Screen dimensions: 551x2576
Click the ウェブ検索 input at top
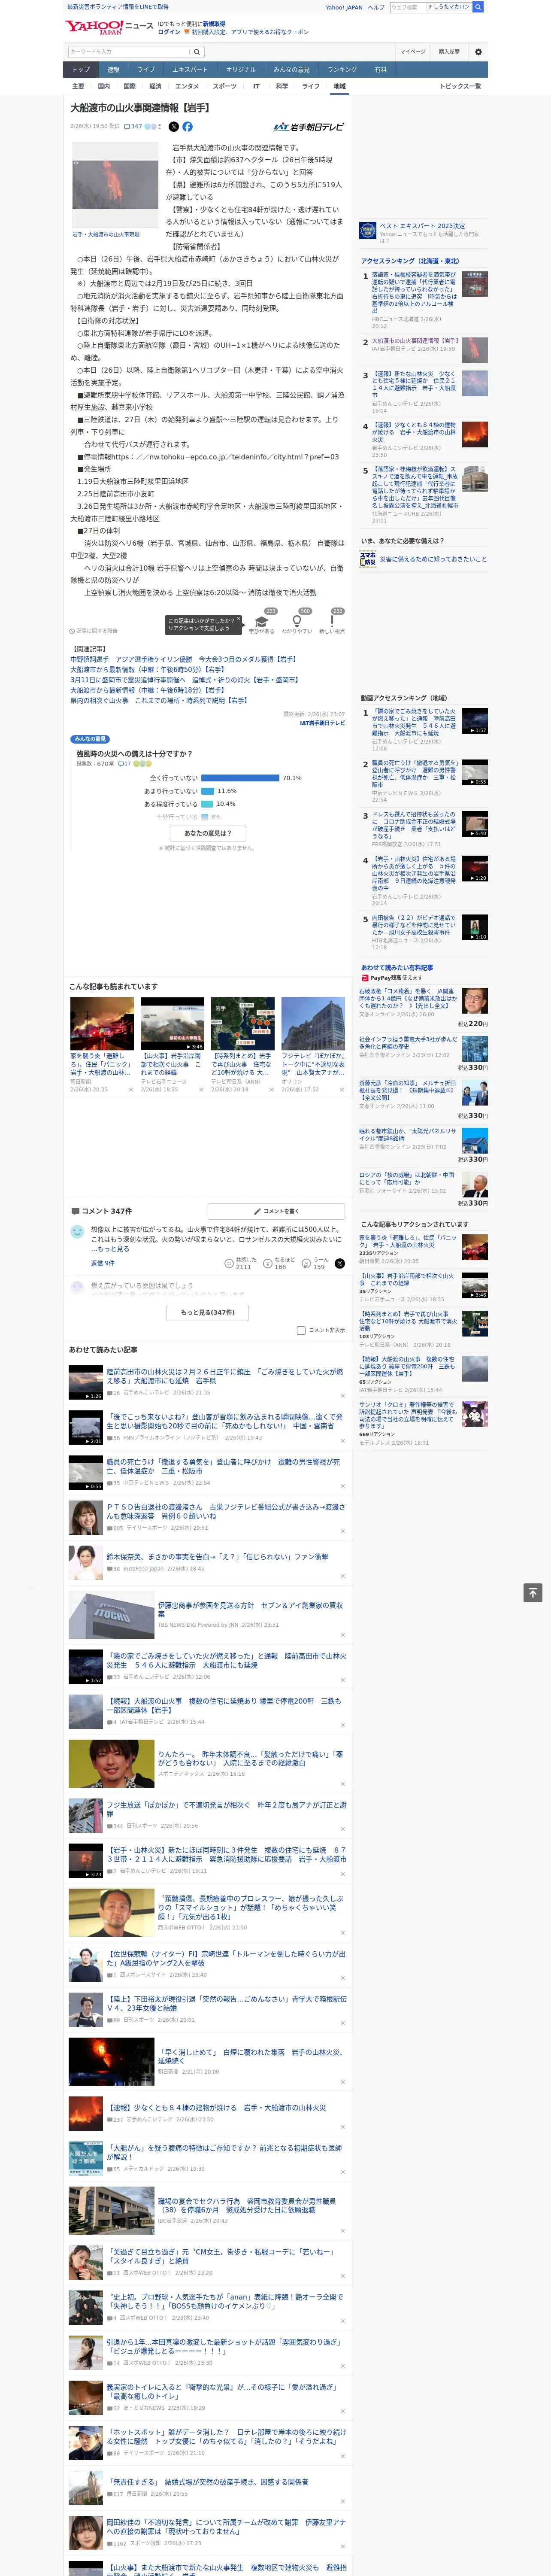click(x=408, y=7)
